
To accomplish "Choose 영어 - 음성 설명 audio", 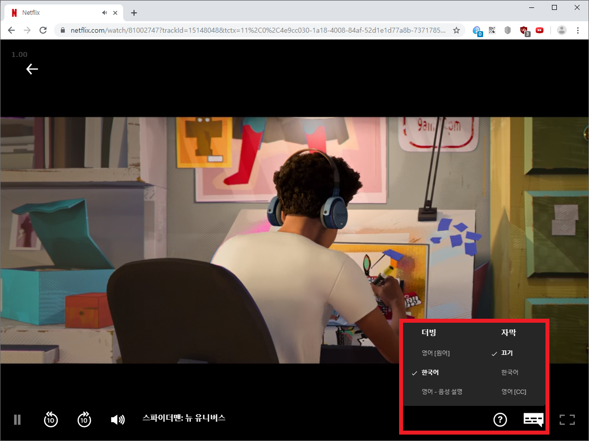I will (442, 392).
